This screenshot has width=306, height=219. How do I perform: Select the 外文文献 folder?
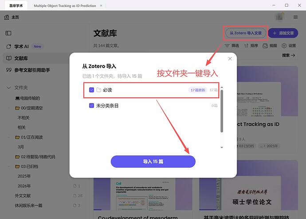pos(23,196)
